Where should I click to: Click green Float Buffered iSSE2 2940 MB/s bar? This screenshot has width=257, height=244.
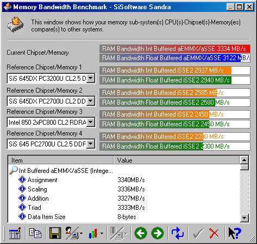pos(175,80)
